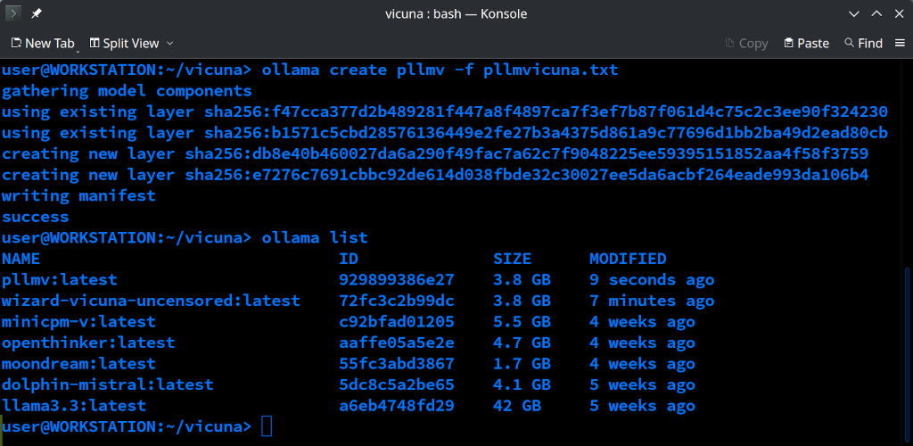Click the new tab dropdown arrow indicator
Screen dimensions: 913x446
click(77, 50)
